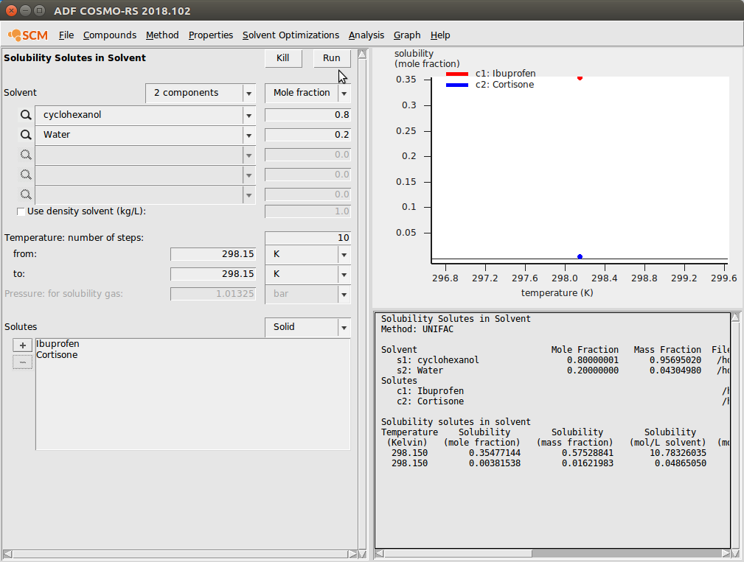Minimize the ADF COSMO-RS window
Screen dimensions: 744x562
[26, 10]
